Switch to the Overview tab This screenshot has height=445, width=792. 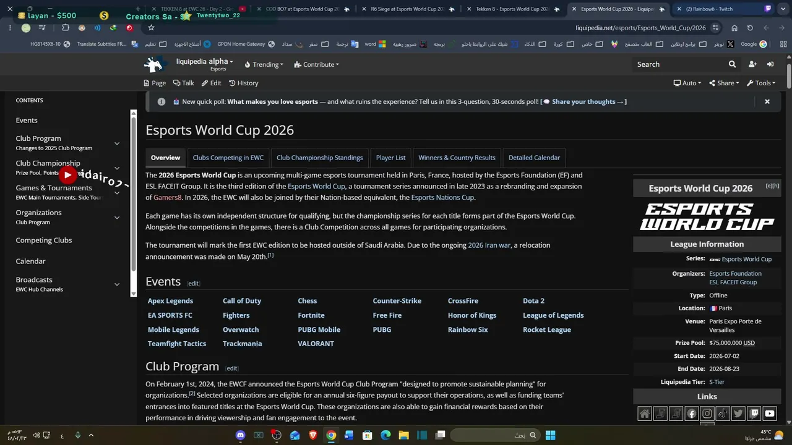coord(165,158)
